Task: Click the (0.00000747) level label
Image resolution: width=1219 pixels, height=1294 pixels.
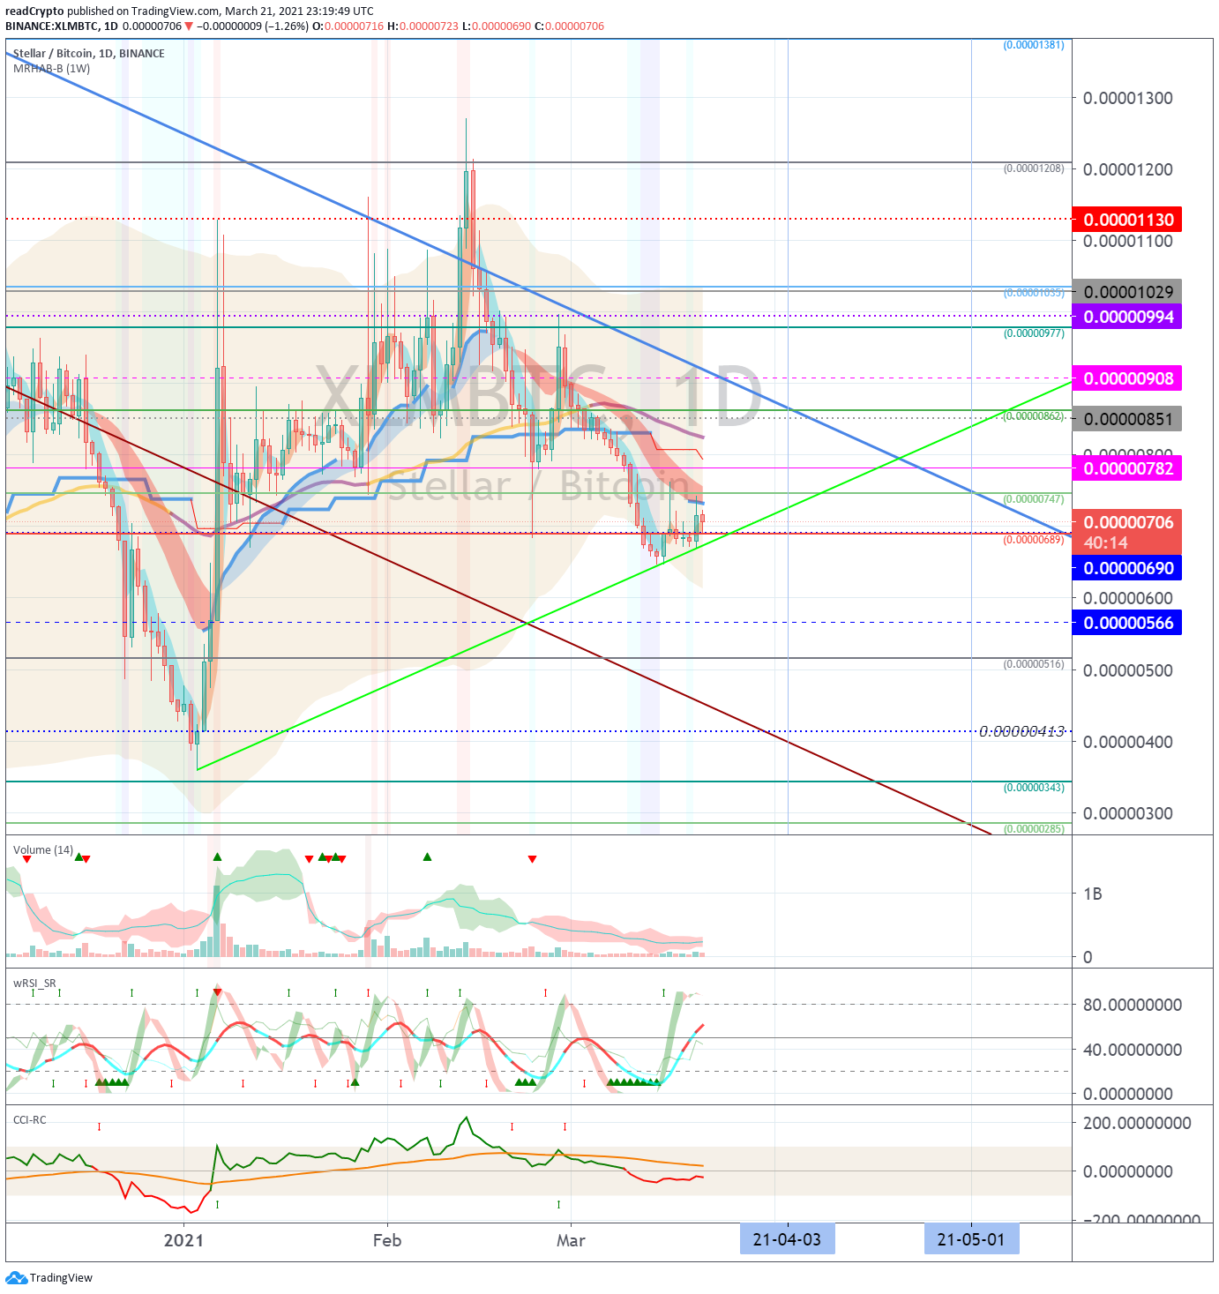Action: (x=1034, y=498)
